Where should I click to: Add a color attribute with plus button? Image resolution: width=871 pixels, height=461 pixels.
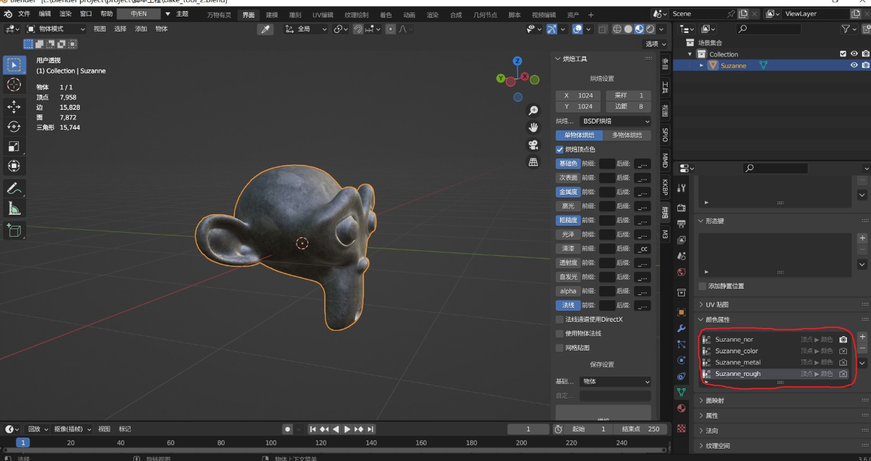pos(863,337)
